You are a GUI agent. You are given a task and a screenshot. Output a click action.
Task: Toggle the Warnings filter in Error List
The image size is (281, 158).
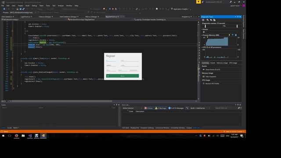(161, 108)
